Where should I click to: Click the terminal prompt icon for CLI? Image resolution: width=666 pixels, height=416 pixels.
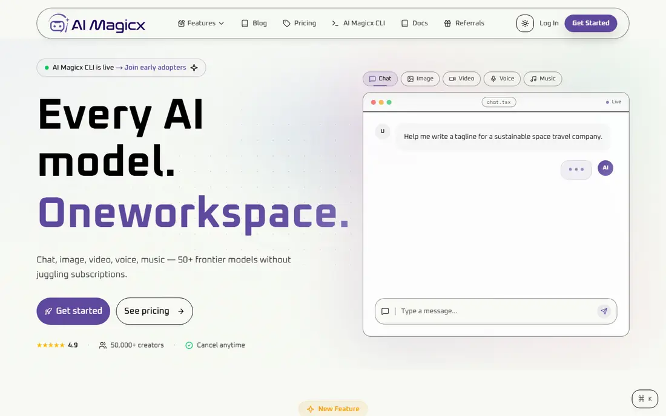point(335,24)
